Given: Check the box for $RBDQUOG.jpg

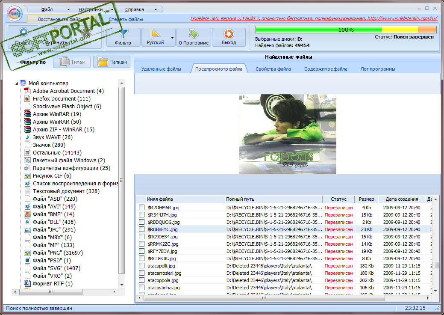Looking at the screenshot, I should [141, 222].
